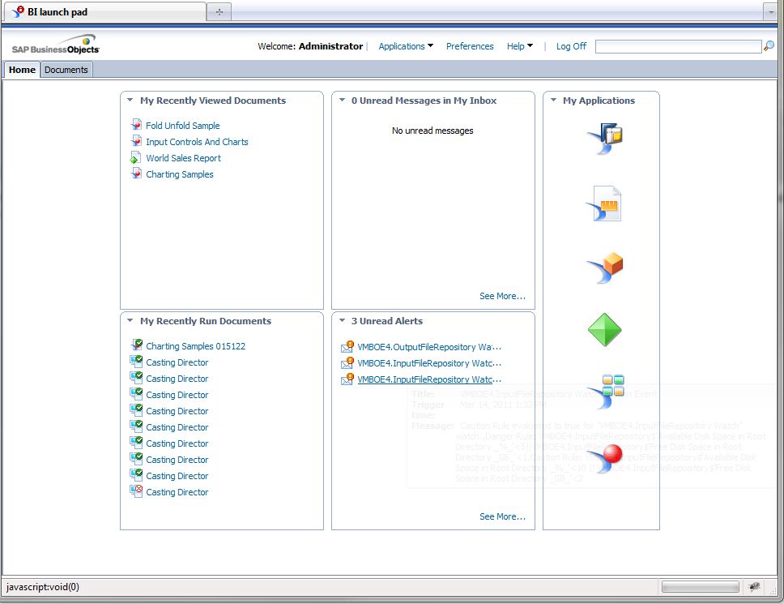Click the Charting Samples document icon
Screen dimensions: 784x604
(x=135, y=173)
